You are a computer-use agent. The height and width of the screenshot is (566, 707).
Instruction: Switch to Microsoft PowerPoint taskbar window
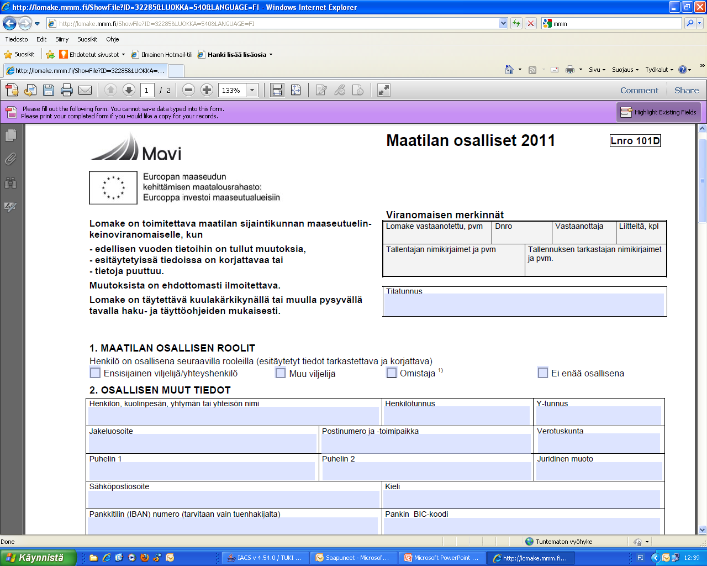442,558
